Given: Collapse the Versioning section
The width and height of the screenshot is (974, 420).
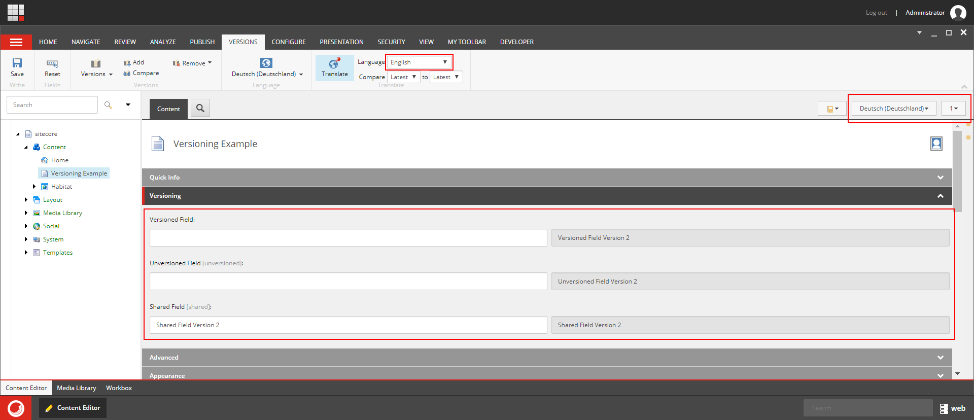Looking at the screenshot, I should pos(547,196).
